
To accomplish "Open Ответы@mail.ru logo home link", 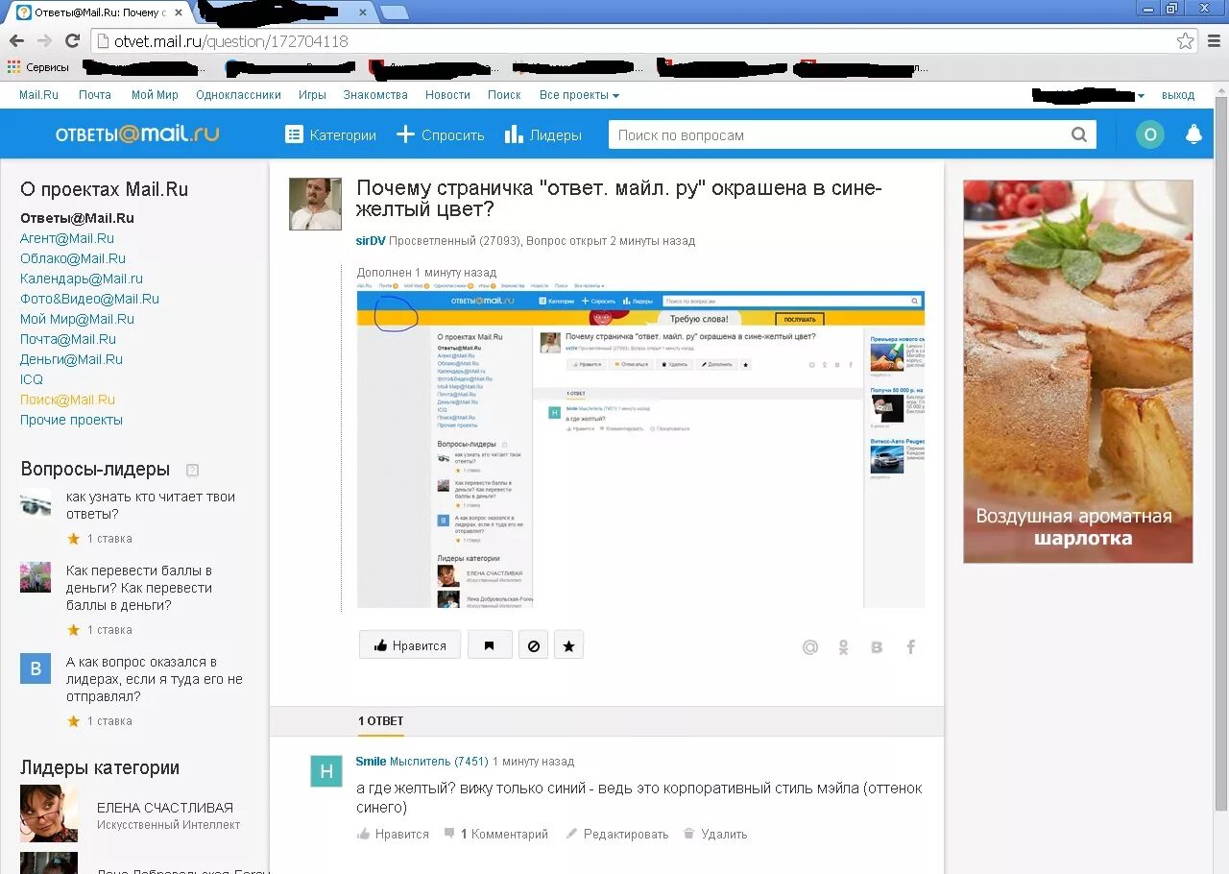I will (x=137, y=134).
